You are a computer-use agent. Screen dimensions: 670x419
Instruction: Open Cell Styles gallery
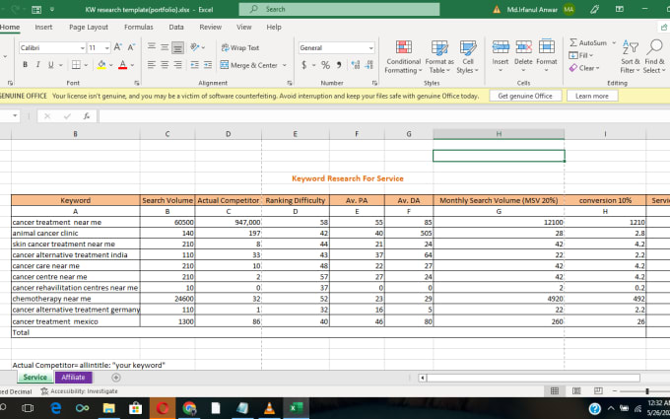click(467, 57)
